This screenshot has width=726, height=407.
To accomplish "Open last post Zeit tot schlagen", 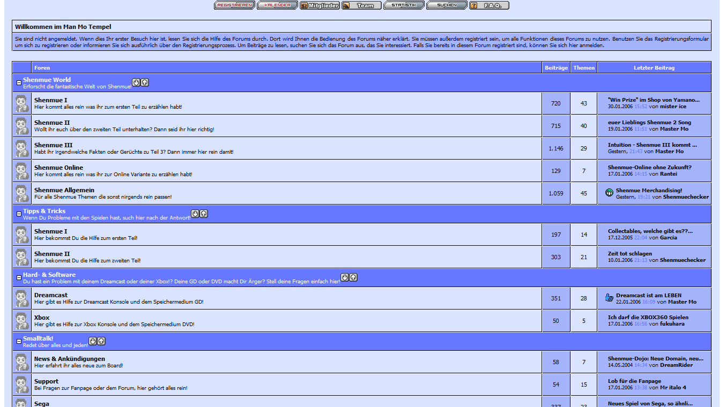I will (x=630, y=253).
